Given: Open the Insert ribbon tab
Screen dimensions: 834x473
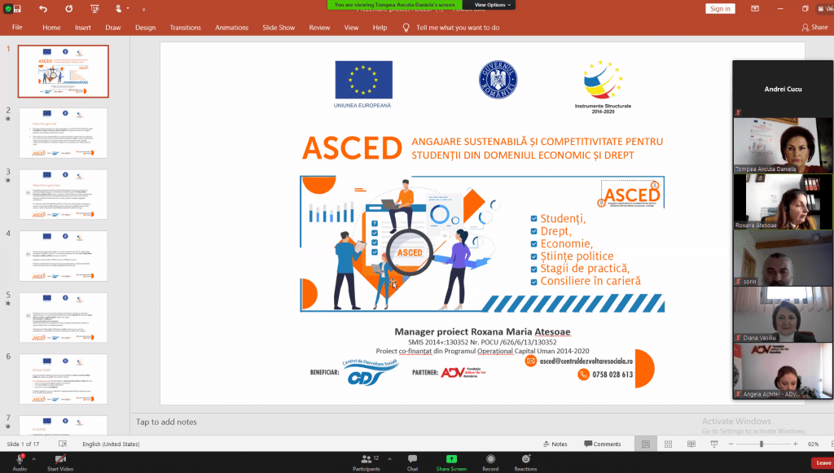Looking at the screenshot, I should 83,28.
